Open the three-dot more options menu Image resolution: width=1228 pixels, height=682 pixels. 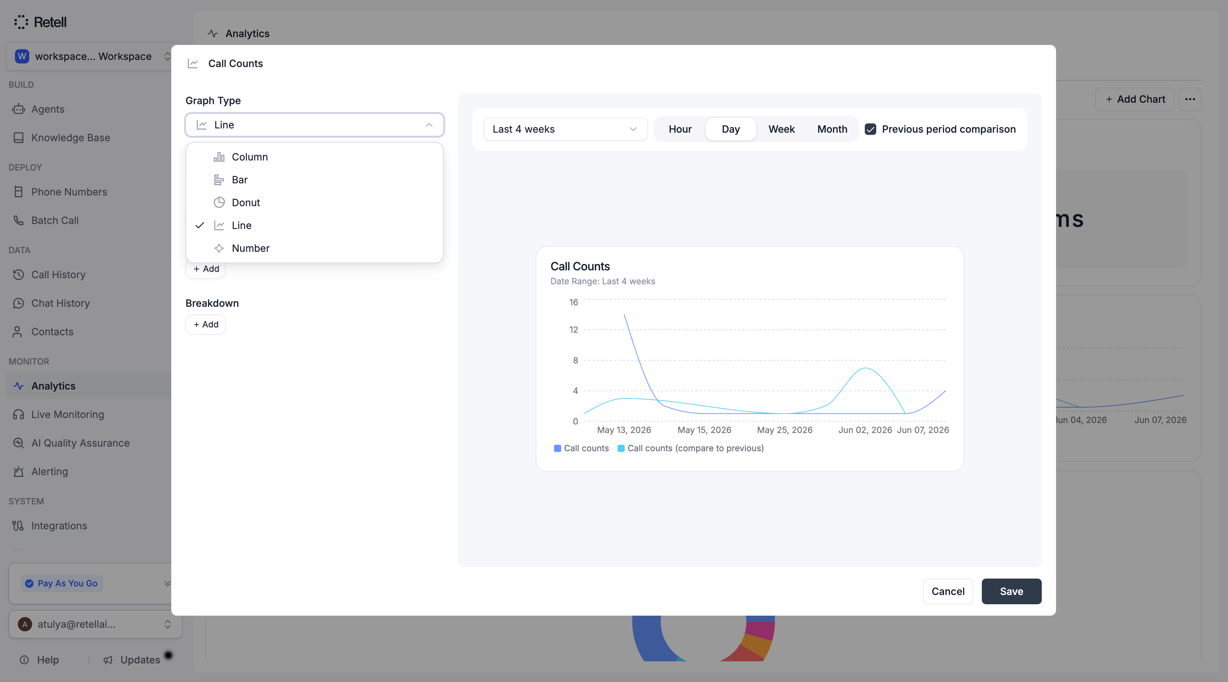1190,99
